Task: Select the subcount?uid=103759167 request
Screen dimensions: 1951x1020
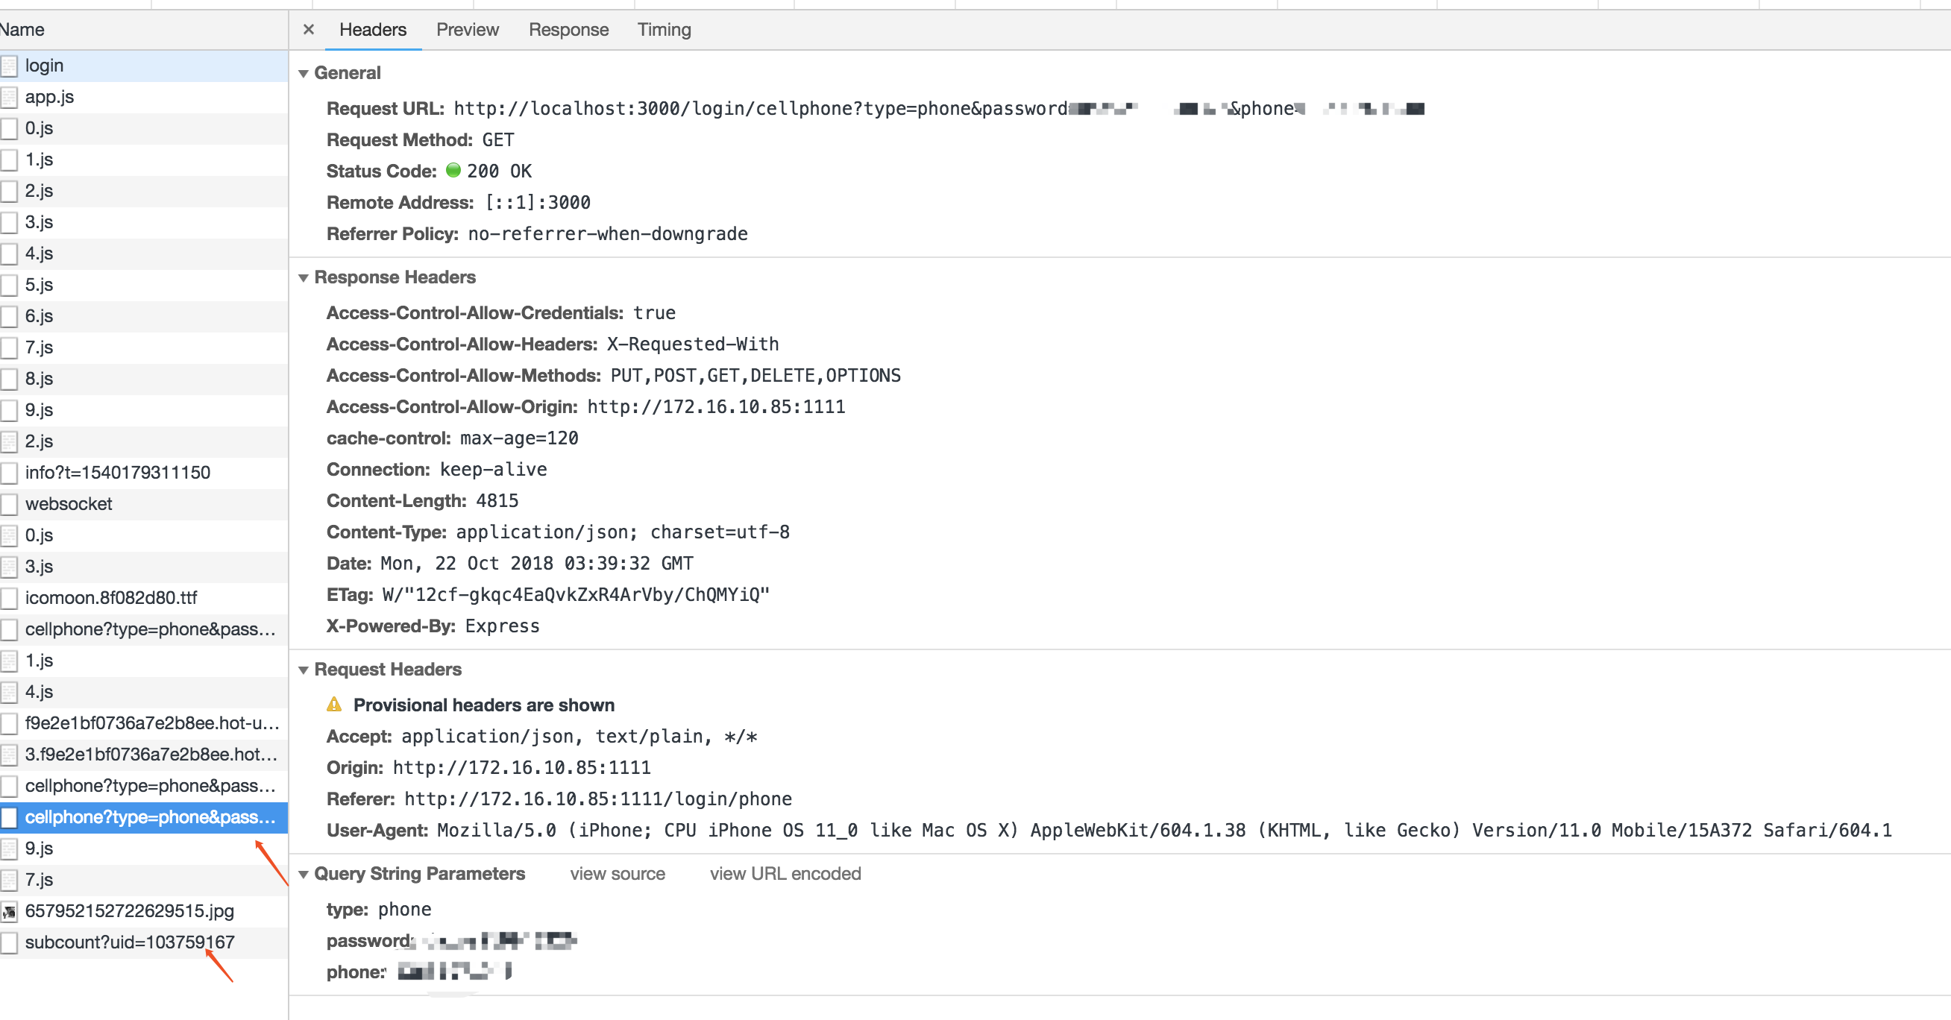Action: click(x=144, y=942)
